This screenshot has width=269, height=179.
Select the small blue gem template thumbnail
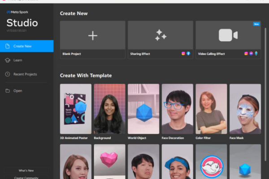[245, 162]
